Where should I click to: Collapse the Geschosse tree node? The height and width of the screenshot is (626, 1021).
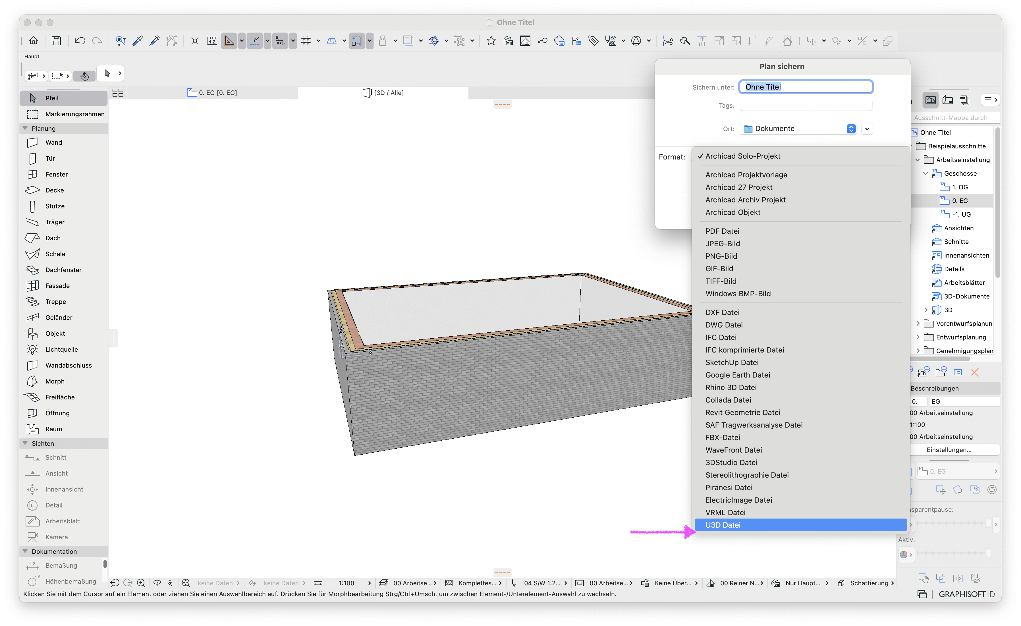click(926, 174)
